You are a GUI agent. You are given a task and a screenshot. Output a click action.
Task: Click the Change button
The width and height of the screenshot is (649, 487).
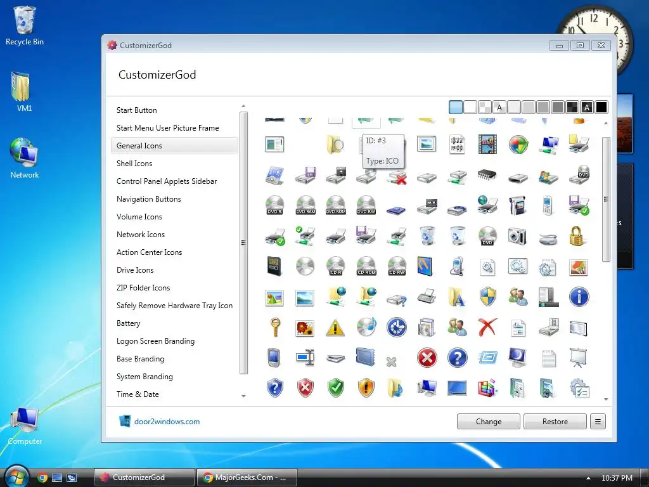pyautogui.click(x=489, y=422)
